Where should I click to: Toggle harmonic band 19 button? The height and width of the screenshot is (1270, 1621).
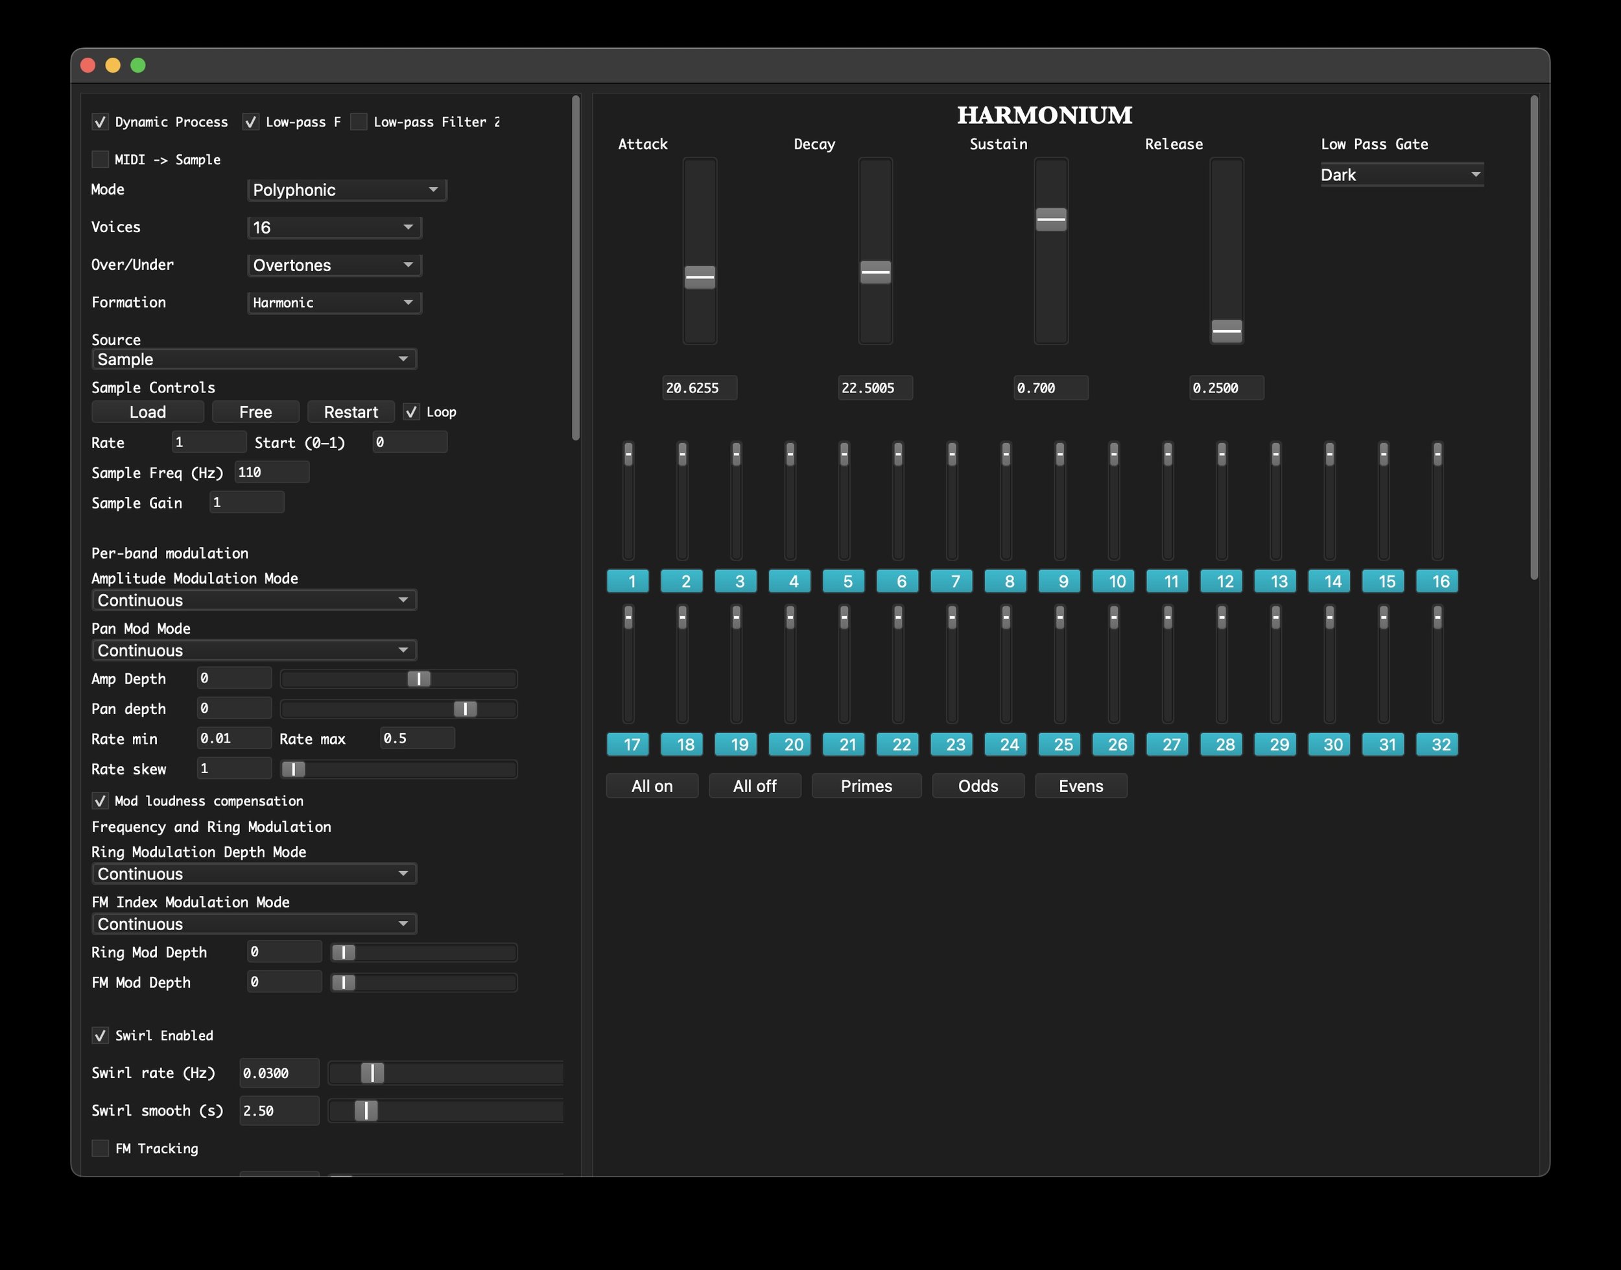pos(735,745)
